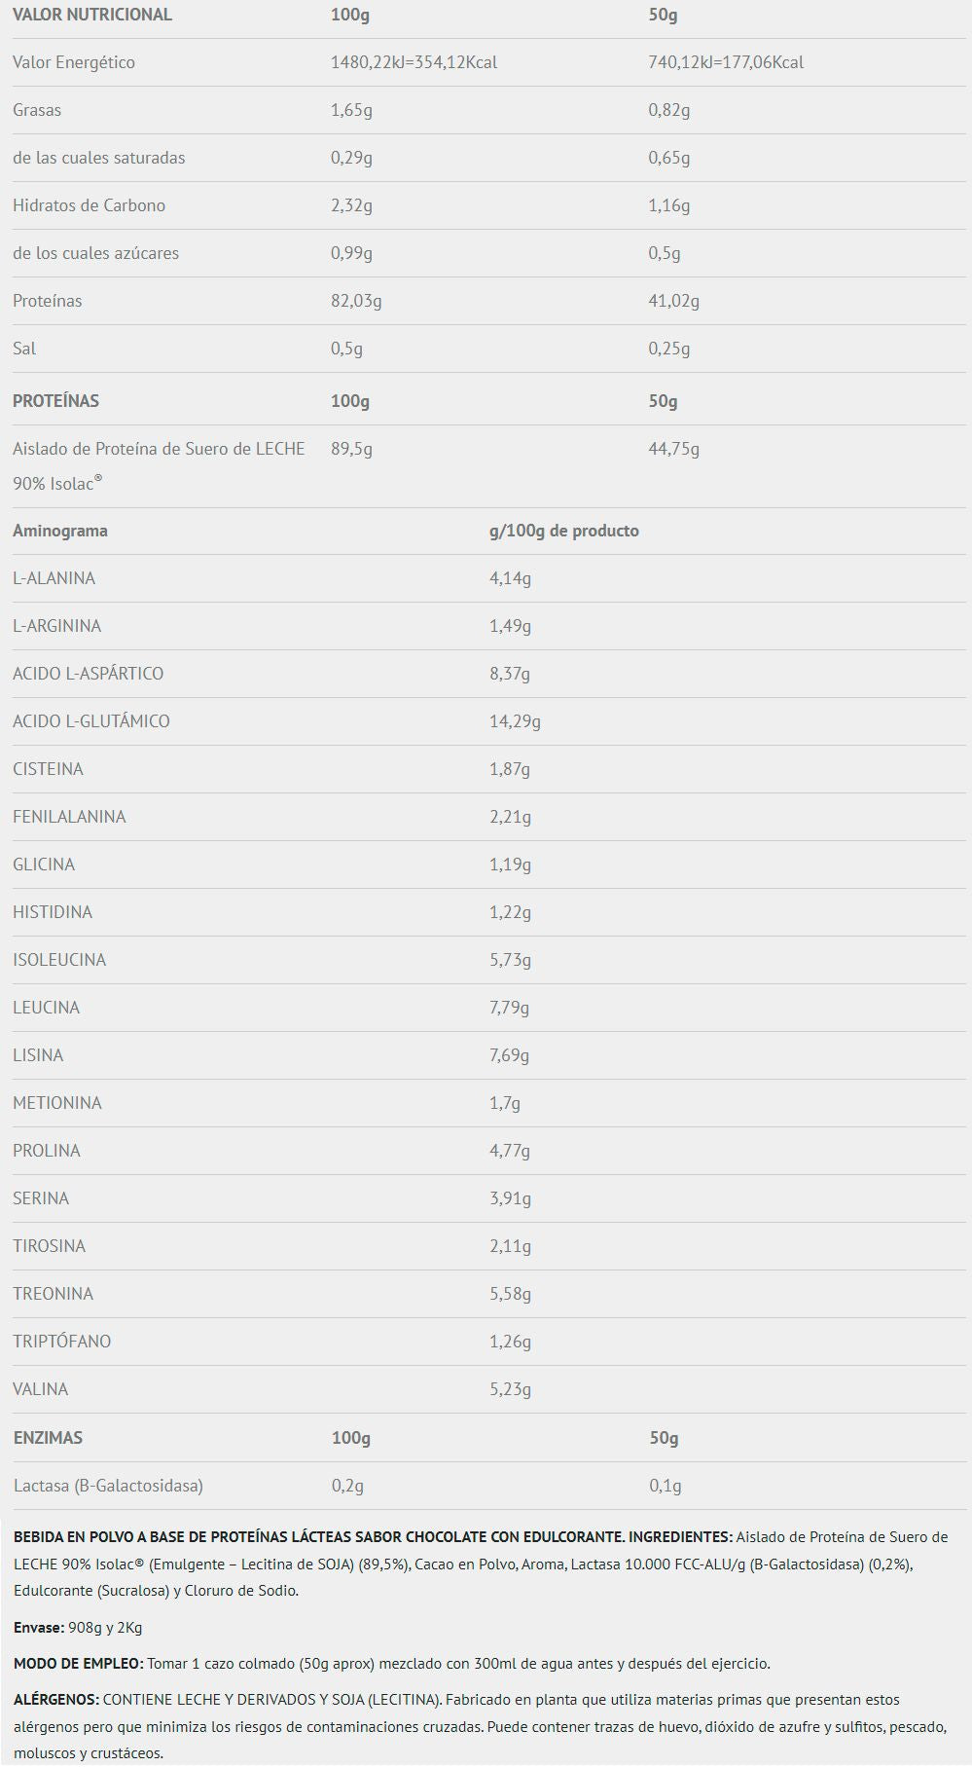Click the Hidratos de Carbono row label

click(89, 205)
